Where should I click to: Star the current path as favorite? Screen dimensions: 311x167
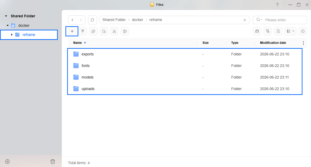tap(245, 20)
